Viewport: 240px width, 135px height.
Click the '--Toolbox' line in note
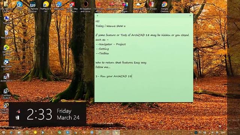point(102,53)
